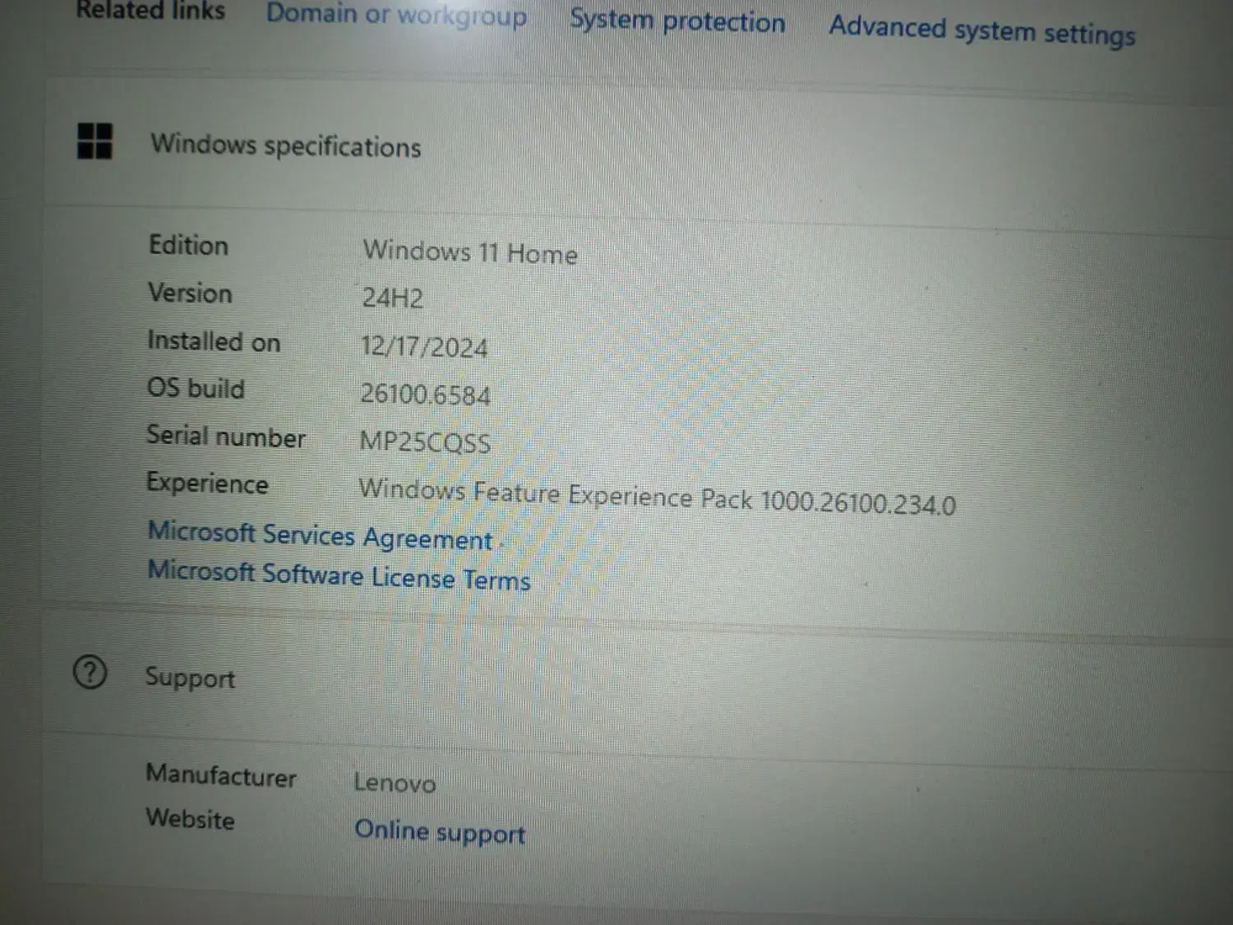The image size is (1233, 925).
Task: Click the Serial number field label
Action: point(225,437)
